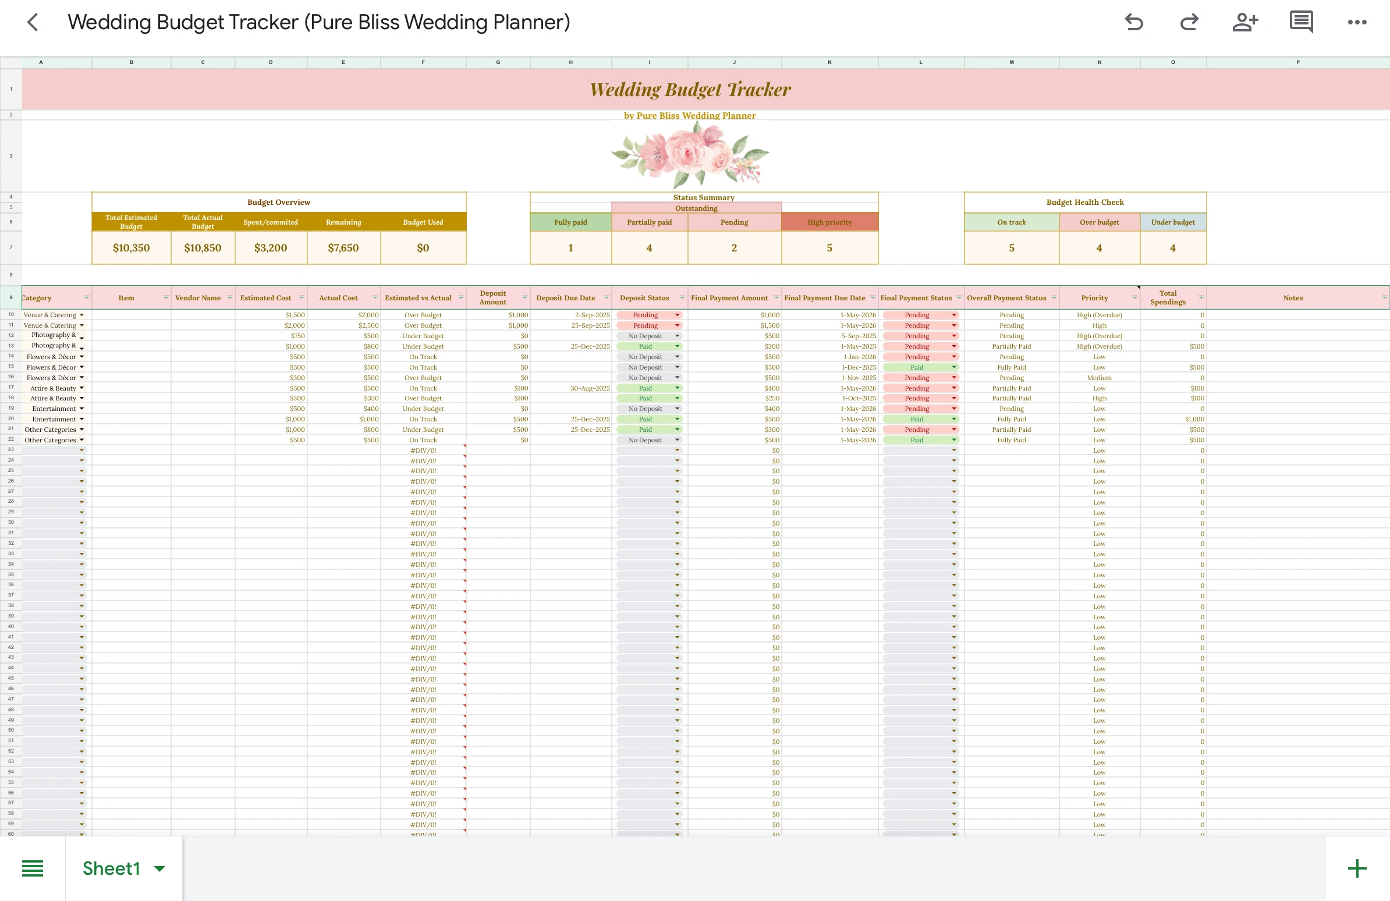Open the Estimated Cost column filter
Viewport: 1390px width, 901px height.
[302, 298]
